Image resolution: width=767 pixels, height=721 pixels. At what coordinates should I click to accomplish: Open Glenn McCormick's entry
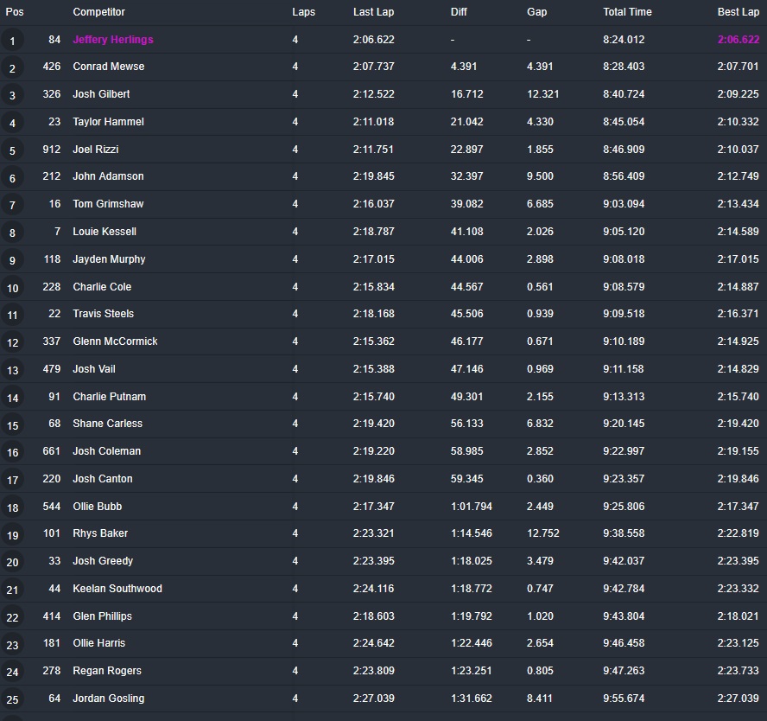pos(115,341)
